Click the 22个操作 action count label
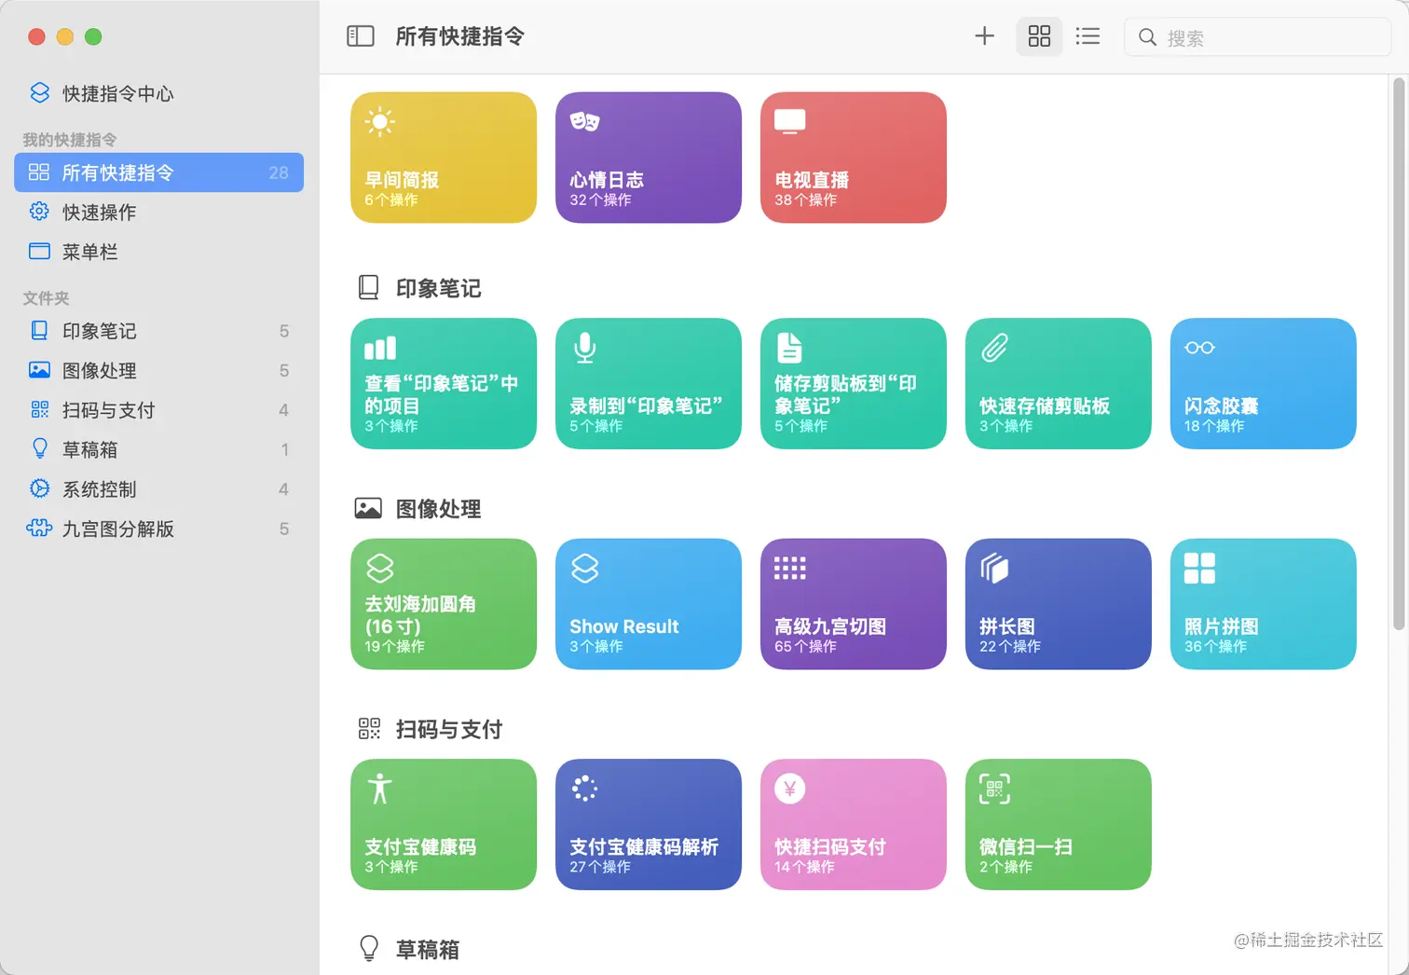 (1010, 646)
